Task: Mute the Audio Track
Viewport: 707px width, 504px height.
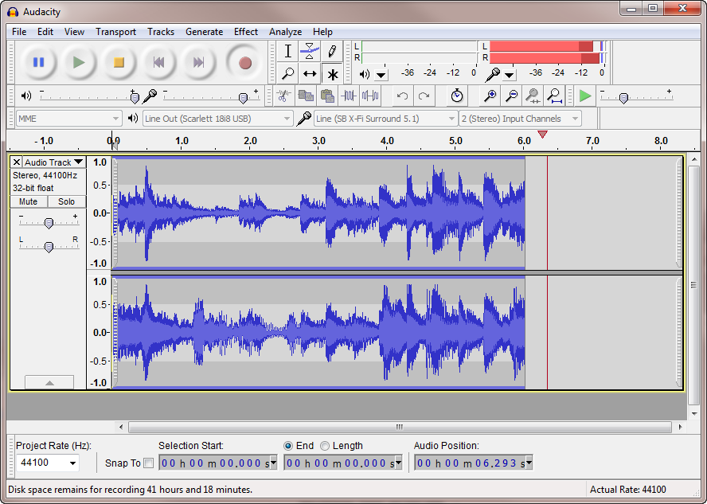Action: coord(29,201)
